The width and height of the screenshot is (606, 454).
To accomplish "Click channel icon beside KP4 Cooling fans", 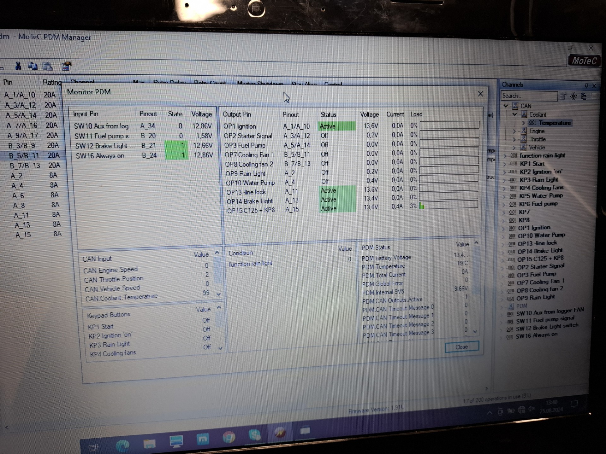I will [x=513, y=188].
